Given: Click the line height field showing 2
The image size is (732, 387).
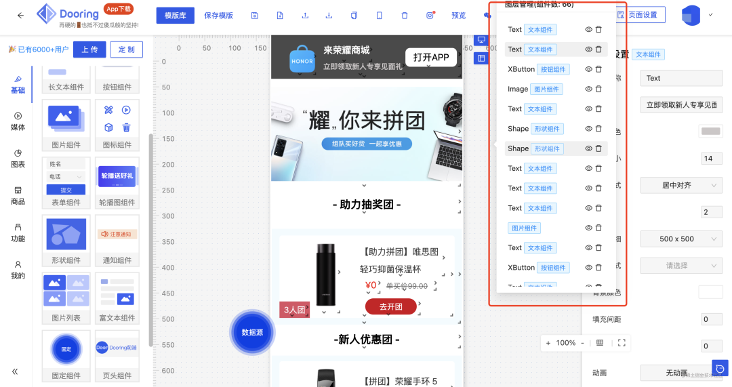Looking at the screenshot, I should click(712, 212).
